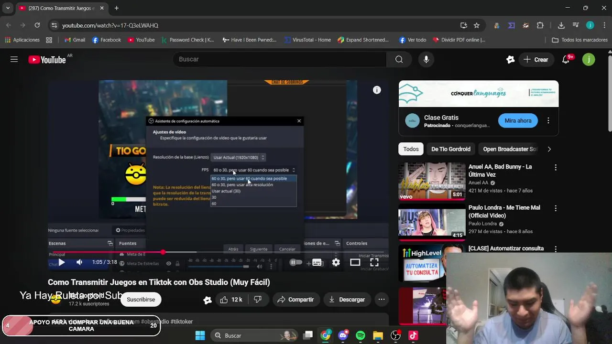The width and height of the screenshot is (612, 344).
Task: Click the magnifier search button on YouTube
Action: (x=399, y=59)
